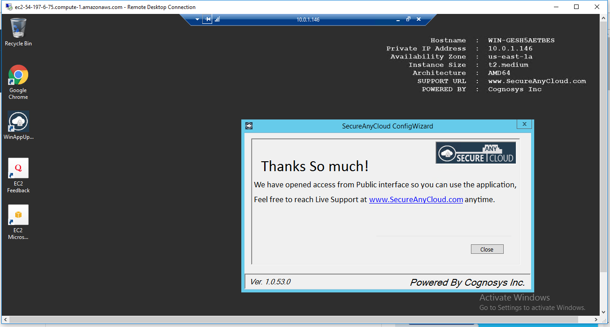Pin the RDP connection bar

(207, 19)
